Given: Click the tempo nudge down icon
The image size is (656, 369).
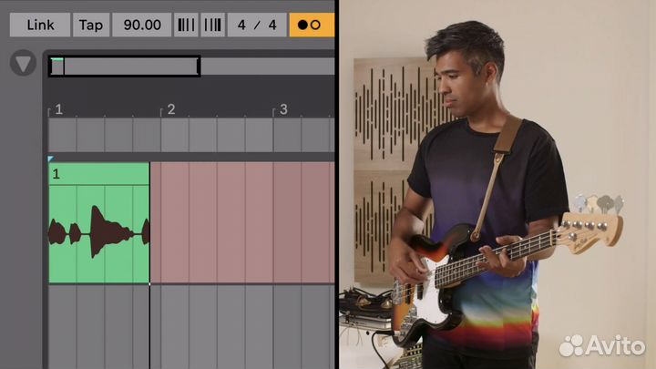Looking at the screenshot, I should (x=186, y=25).
